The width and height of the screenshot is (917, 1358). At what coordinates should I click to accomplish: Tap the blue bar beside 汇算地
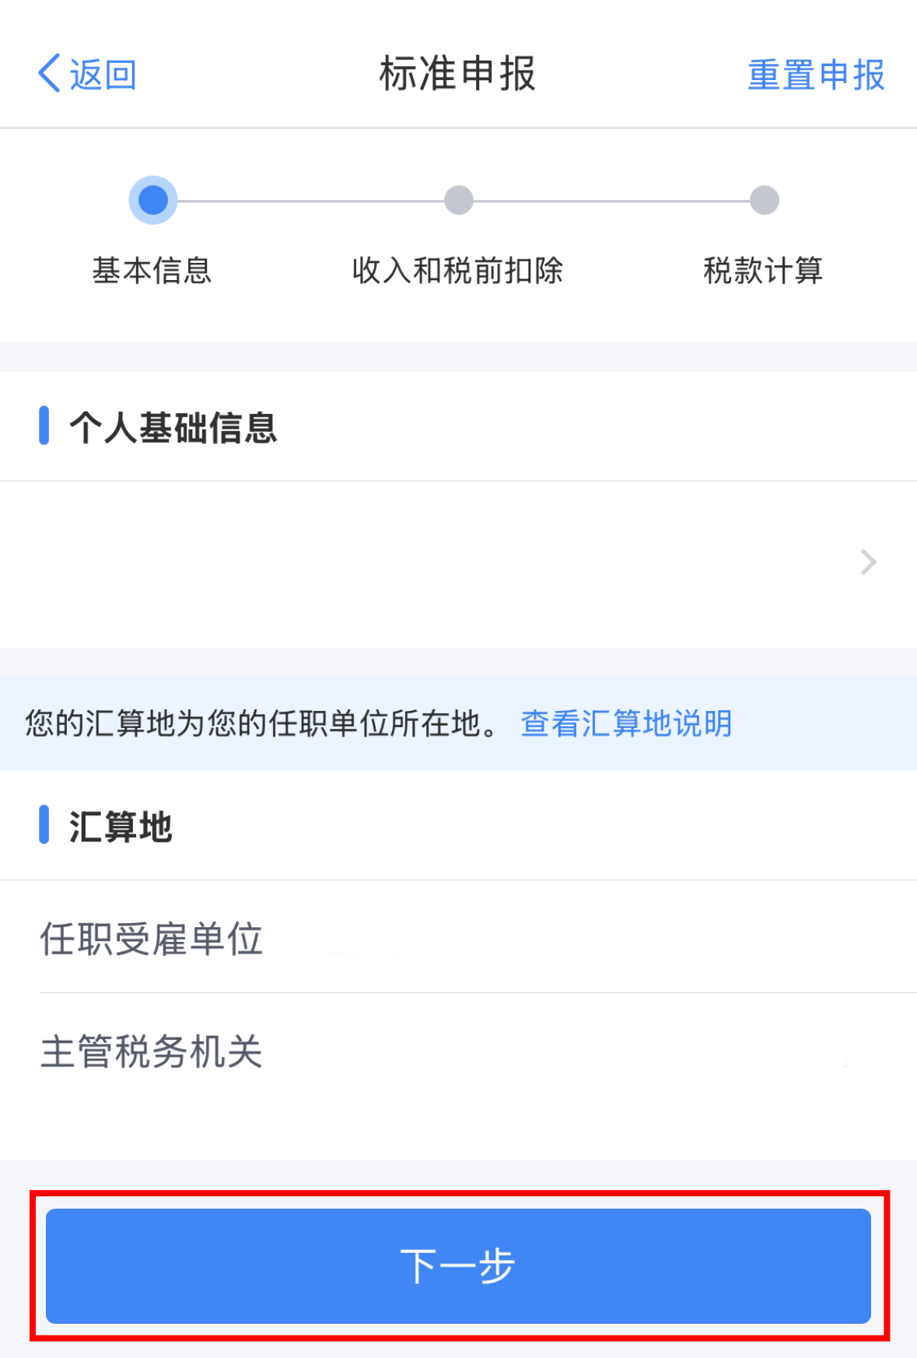[44, 824]
